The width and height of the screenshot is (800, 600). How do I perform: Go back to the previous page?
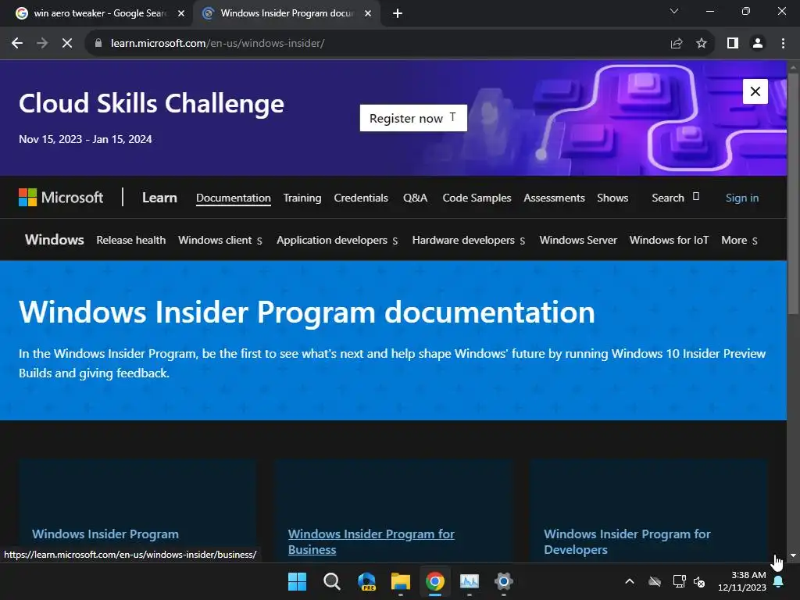pyautogui.click(x=17, y=44)
